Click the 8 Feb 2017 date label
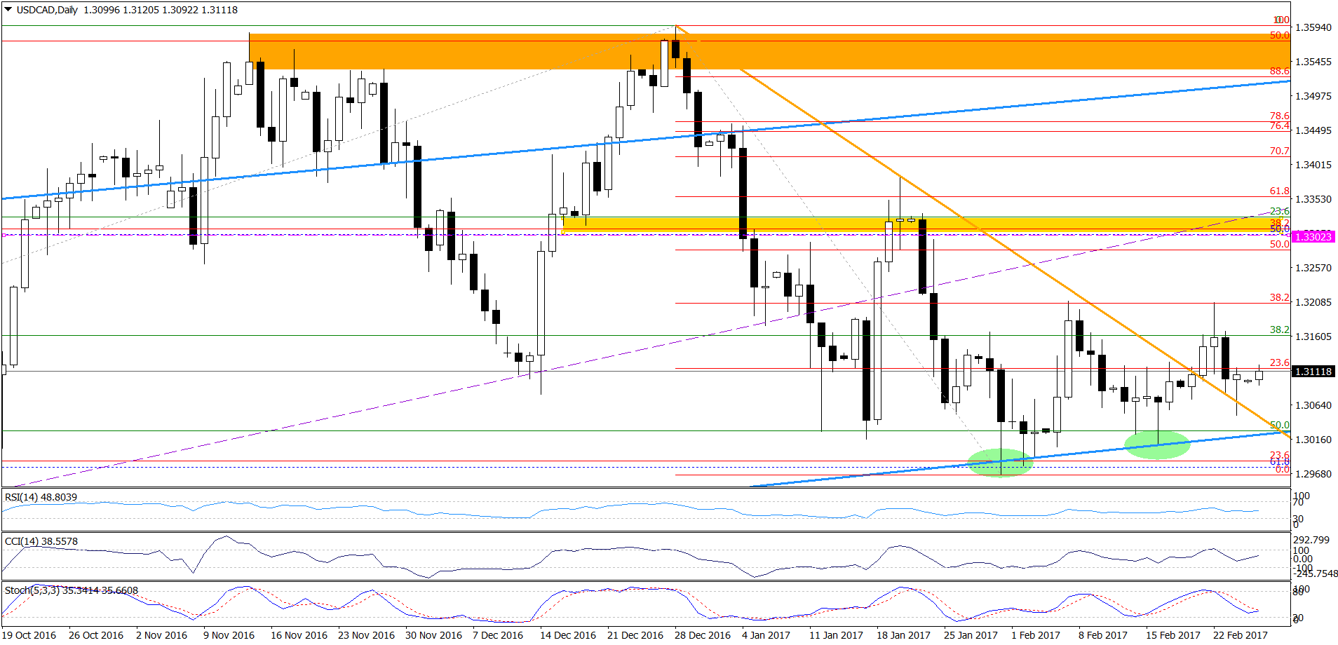The image size is (1338, 645). (1103, 635)
